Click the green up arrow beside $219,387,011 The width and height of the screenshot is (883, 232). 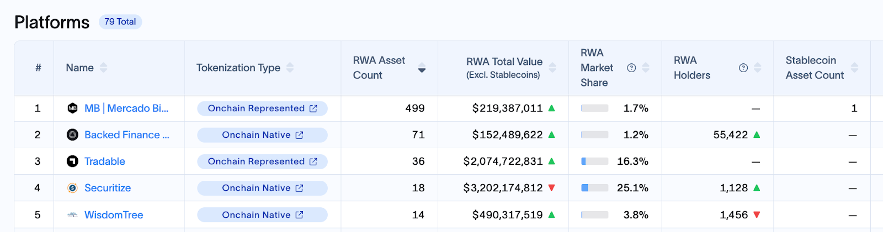click(x=551, y=108)
